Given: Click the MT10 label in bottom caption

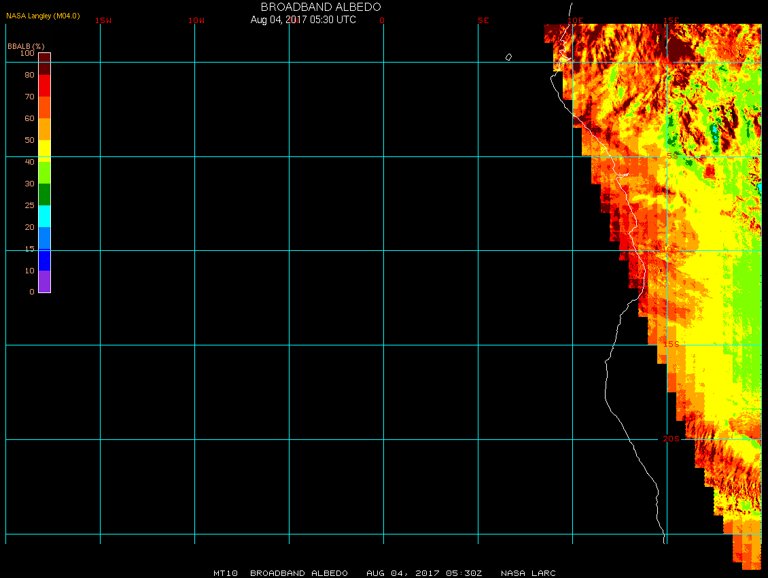Looking at the screenshot, I should [225, 573].
